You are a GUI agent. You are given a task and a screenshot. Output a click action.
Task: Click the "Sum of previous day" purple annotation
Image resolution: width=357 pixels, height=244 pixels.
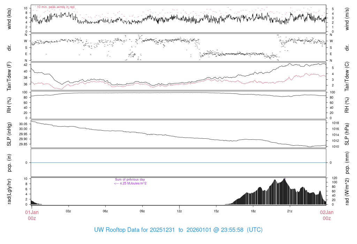[x=130, y=180]
